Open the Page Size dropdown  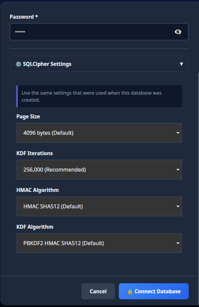click(99, 133)
